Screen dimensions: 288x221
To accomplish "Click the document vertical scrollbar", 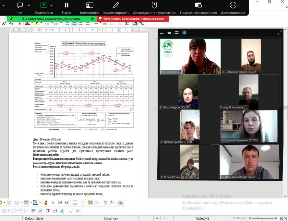I will [x=285, y=113].
